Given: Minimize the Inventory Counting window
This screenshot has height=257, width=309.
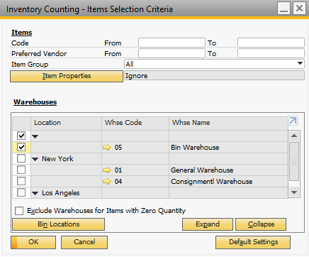Looking at the screenshot, I should pyautogui.click(x=283, y=9).
